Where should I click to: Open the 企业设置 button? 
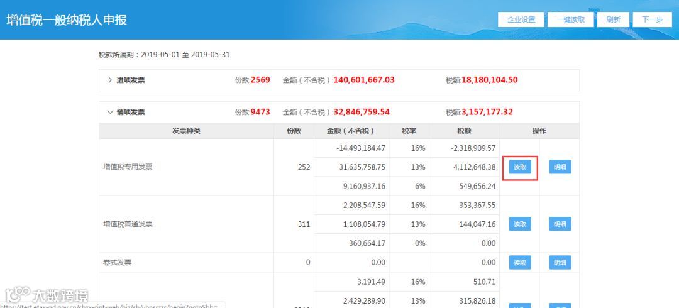point(521,19)
